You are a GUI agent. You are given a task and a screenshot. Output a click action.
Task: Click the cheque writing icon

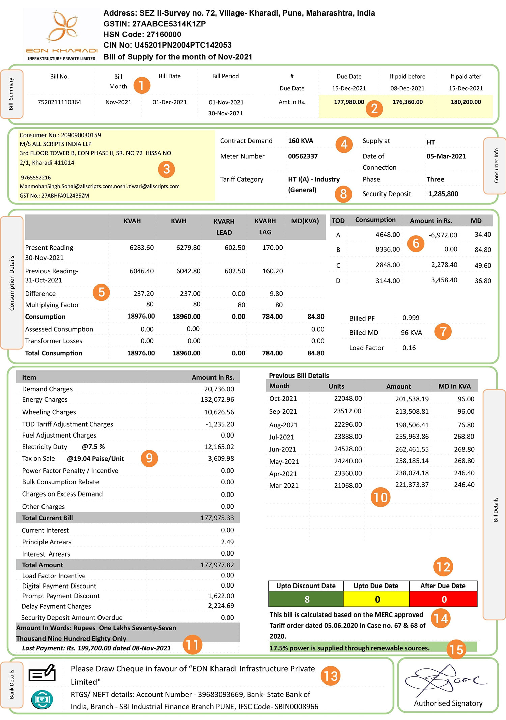[x=42, y=672]
